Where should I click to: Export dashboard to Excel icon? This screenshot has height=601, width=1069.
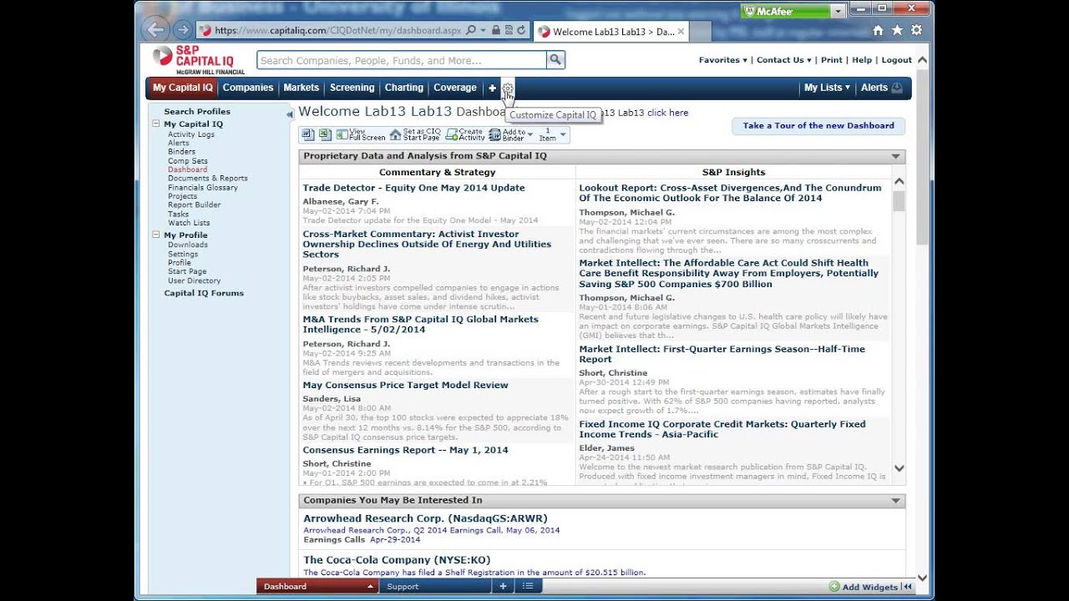coord(325,134)
